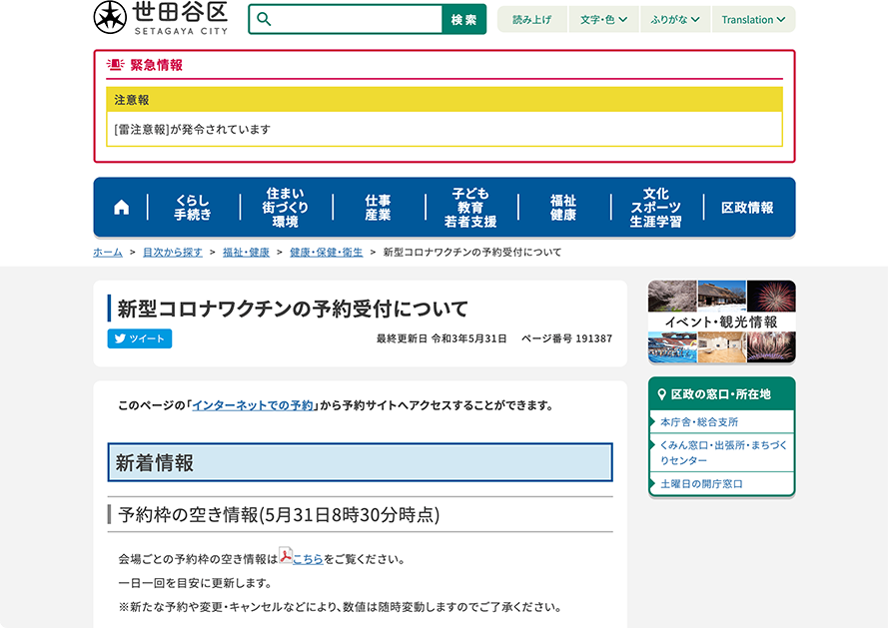This screenshot has width=888, height=628.
Task: Open the 住まい 街づくり 環境 menu
Action: [286, 208]
